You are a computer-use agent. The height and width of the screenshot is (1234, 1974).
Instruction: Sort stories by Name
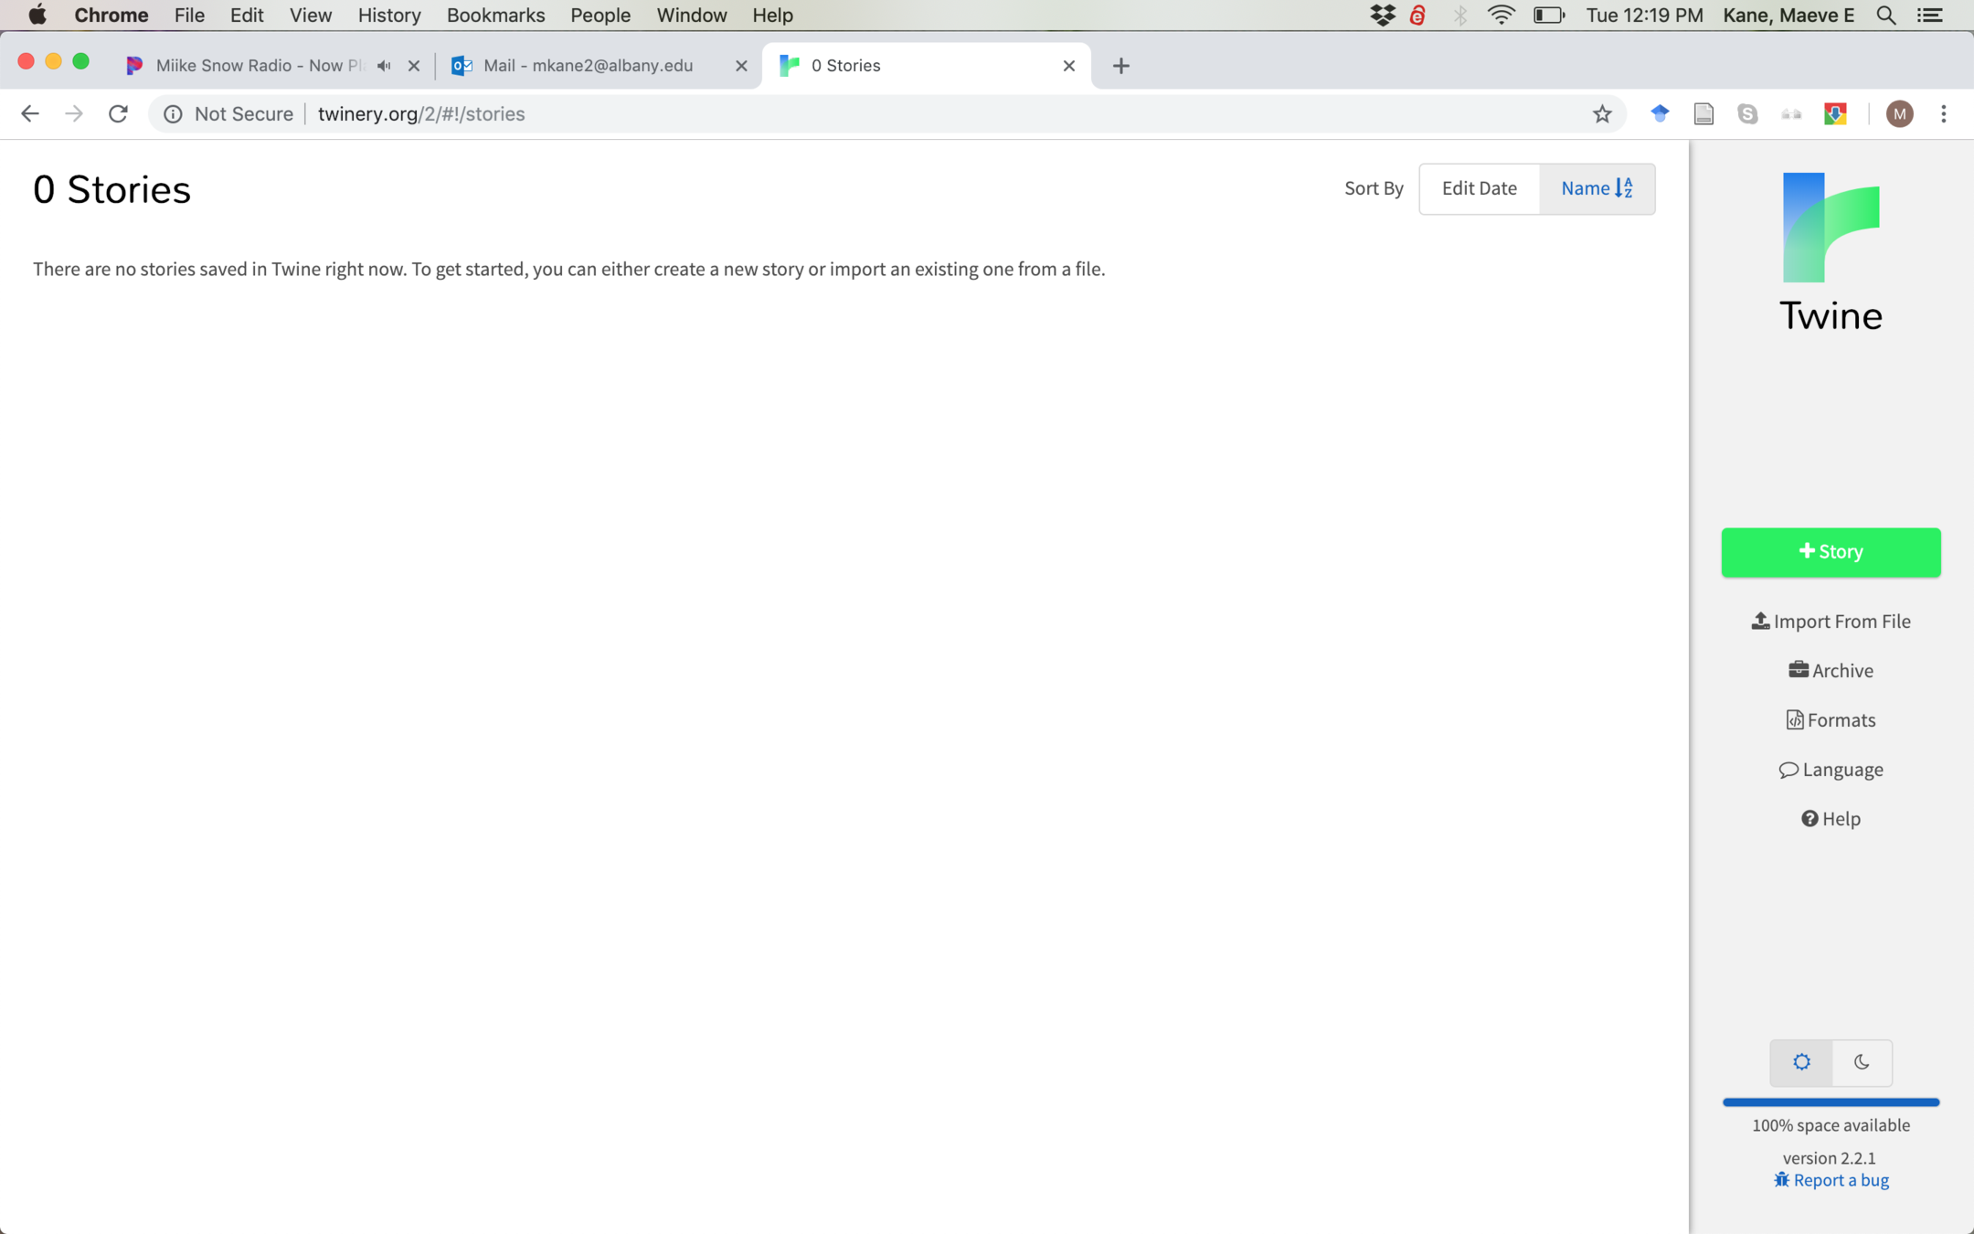pyautogui.click(x=1596, y=188)
